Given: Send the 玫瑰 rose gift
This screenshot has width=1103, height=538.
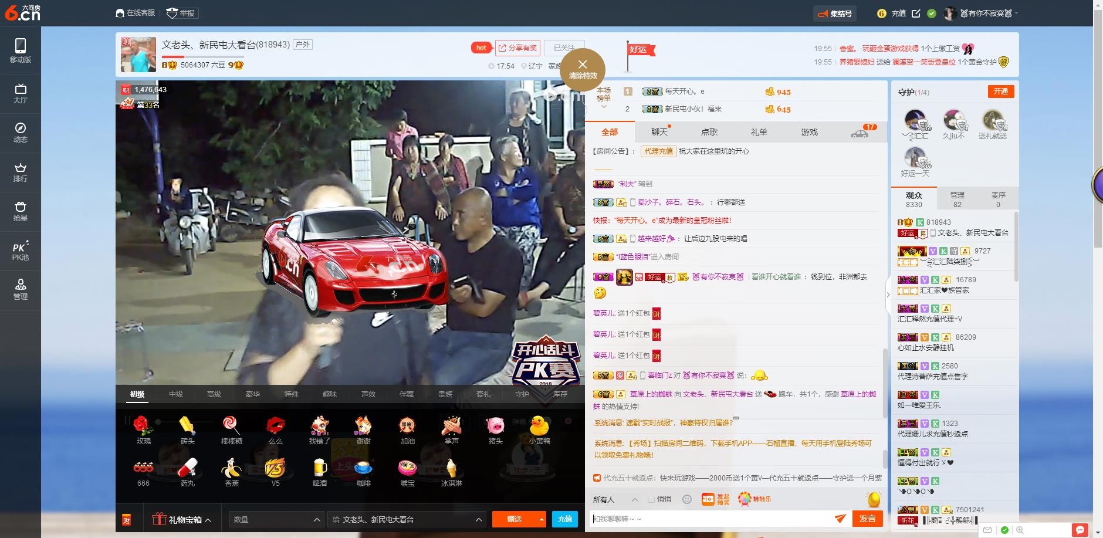Looking at the screenshot, I should pyautogui.click(x=143, y=429).
